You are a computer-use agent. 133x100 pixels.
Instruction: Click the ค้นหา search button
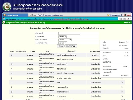(x=60, y=46)
